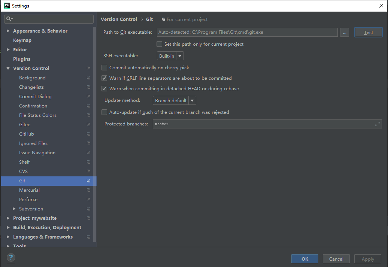Expand Build, Execution, Deployment section
Screen dimensions: 388x267
click(x=8, y=228)
